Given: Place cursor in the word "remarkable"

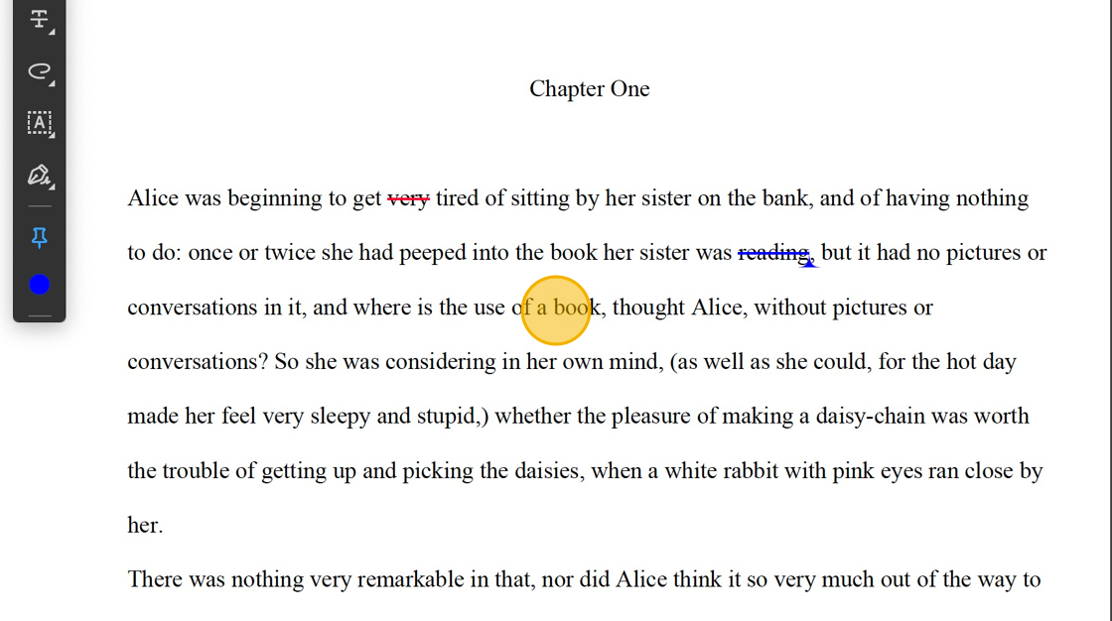Looking at the screenshot, I should pos(411,579).
